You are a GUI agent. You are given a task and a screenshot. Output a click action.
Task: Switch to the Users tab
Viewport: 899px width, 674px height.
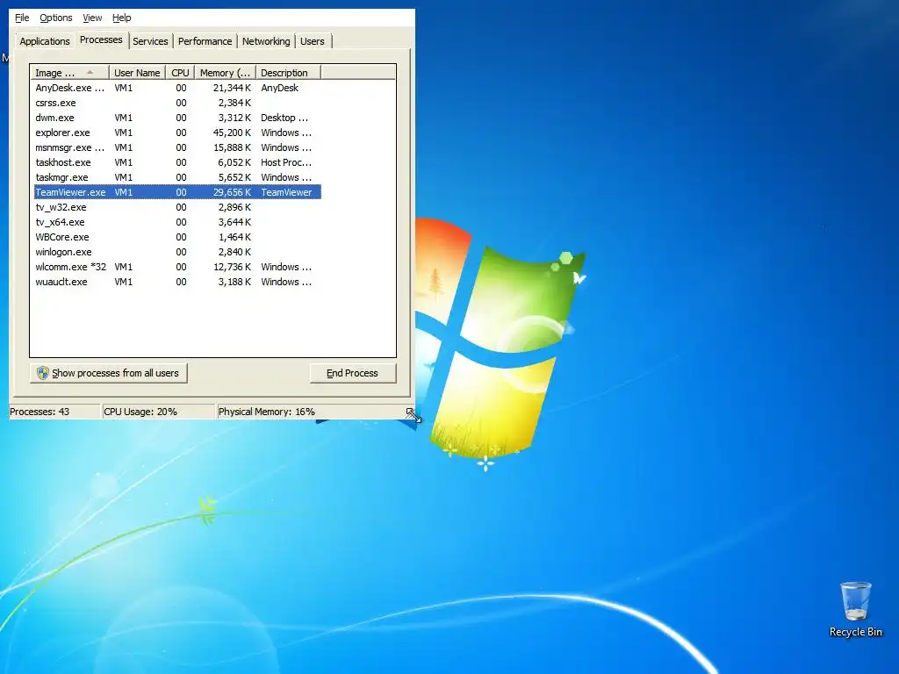313,41
